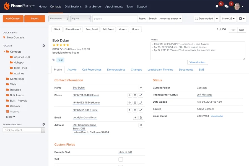Open the Dial Sessions menu
The width and height of the screenshot is (249, 166).
click(x=73, y=6)
